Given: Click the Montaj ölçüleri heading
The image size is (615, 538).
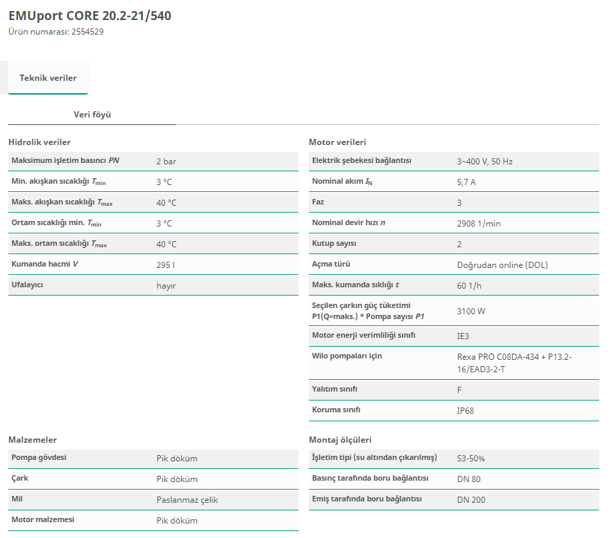Looking at the screenshot, I should [340, 439].
